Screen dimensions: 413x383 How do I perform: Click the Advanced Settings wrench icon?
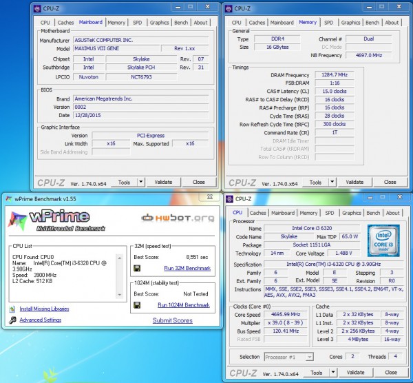click(12, 320)
